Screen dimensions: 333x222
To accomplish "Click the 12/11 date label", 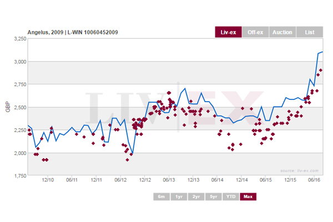I will pyautogui.click(x=96, y=180).
